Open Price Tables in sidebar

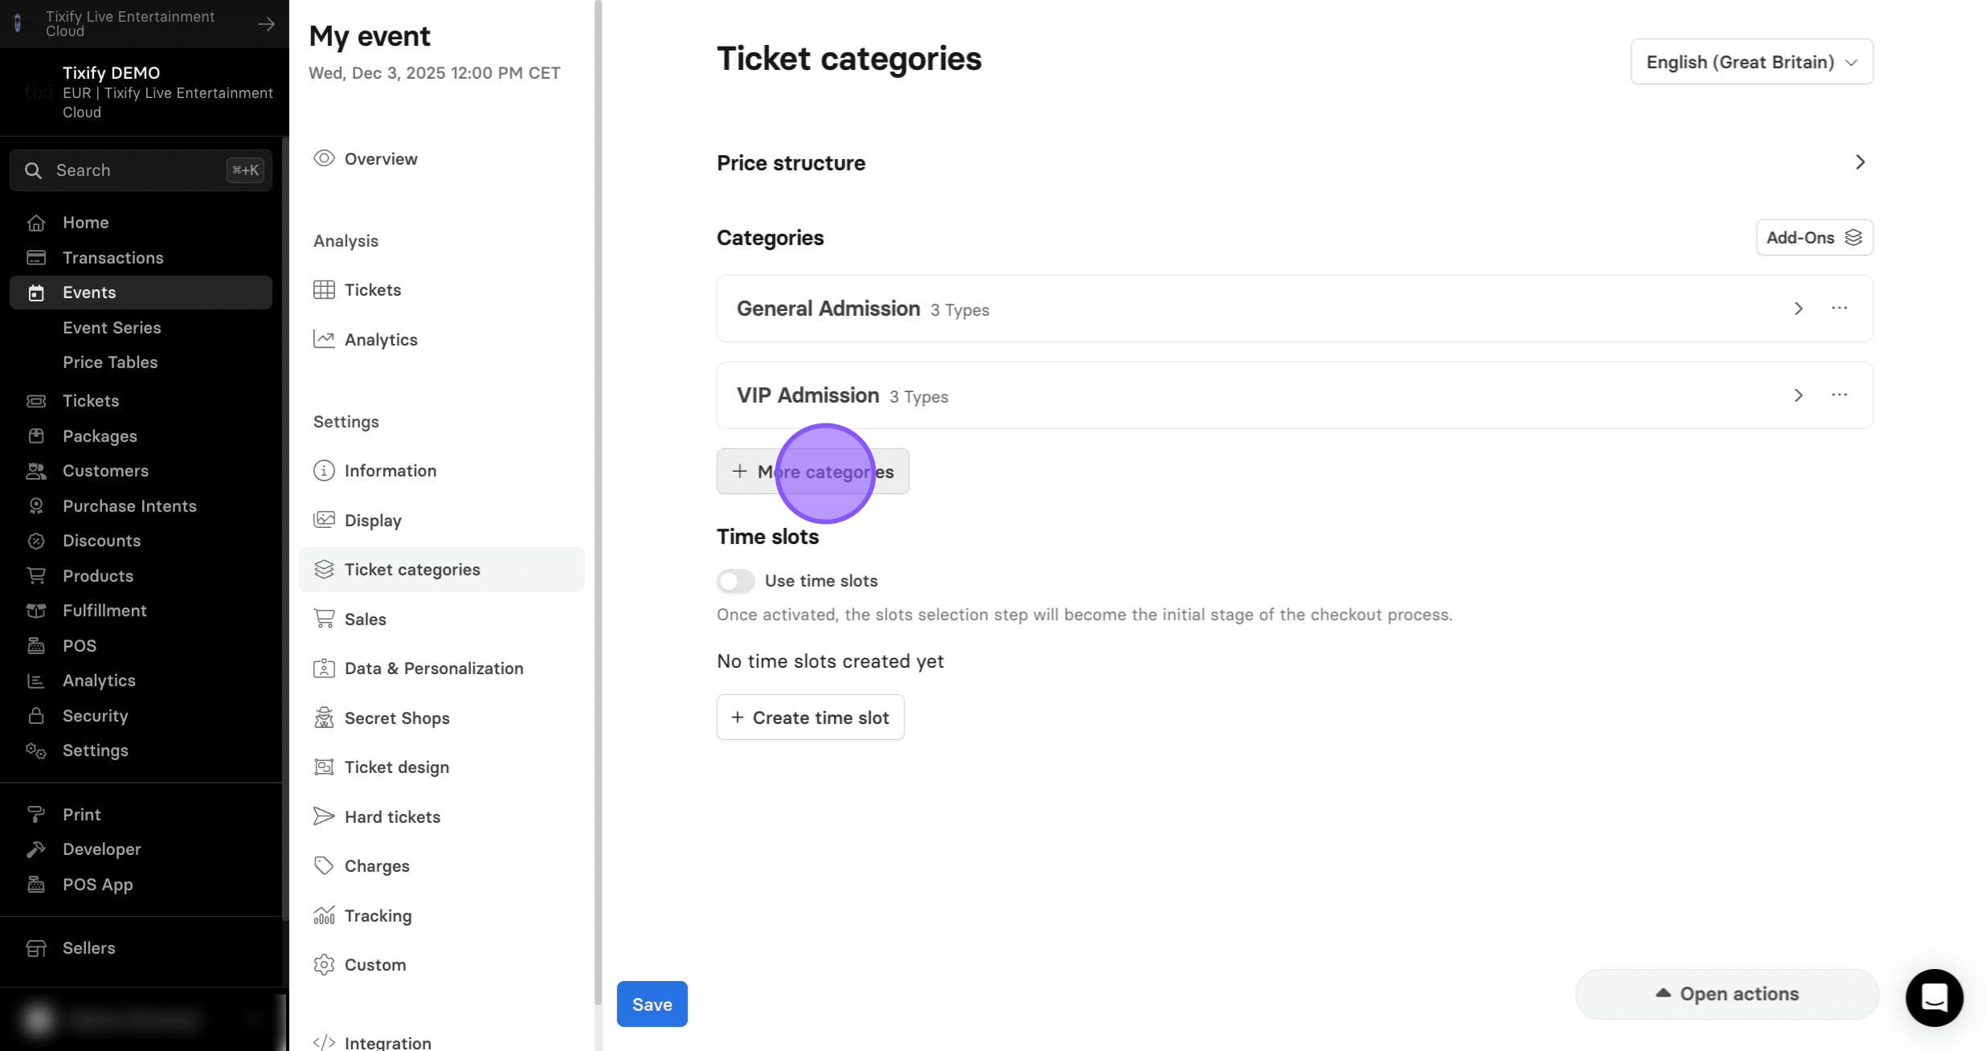tap(110, 362)
